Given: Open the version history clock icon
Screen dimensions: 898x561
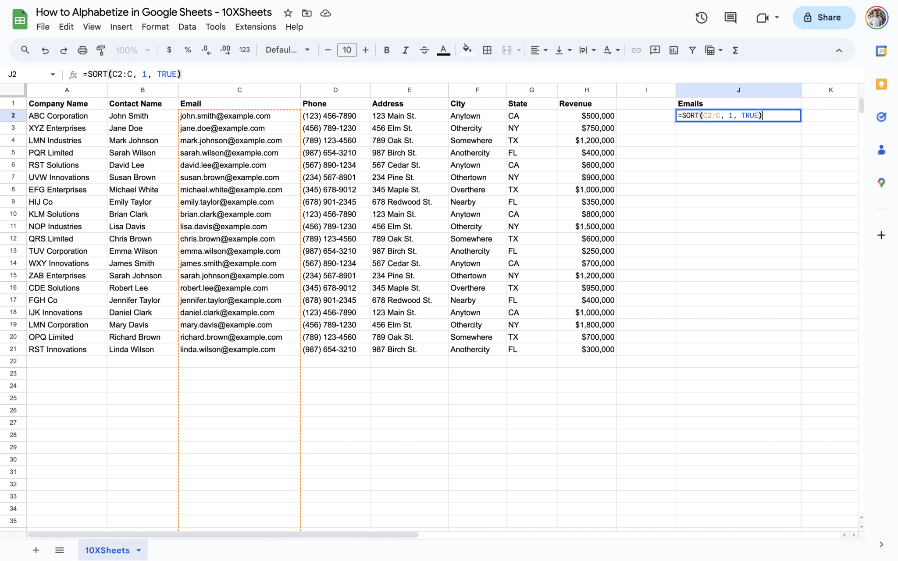Looking at the screenshot, I should [x=701, y=18].
